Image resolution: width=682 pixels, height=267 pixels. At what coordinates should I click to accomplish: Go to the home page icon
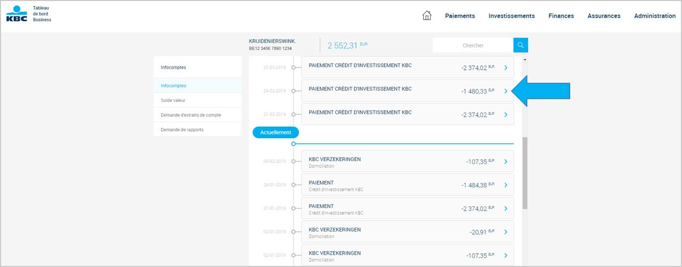(x=427, y=15)
